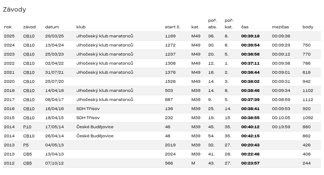Open the CB10 link for 2025 race
The image size is (324, 175).
click(x=29, y=36)
